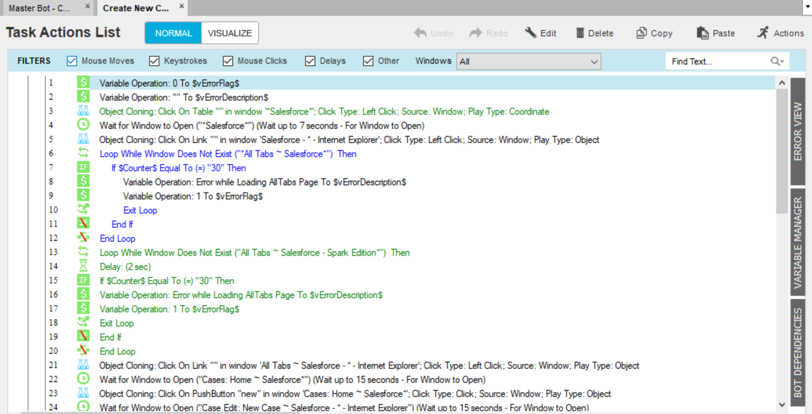Click the Paste clipboard icon

[702, 33]
